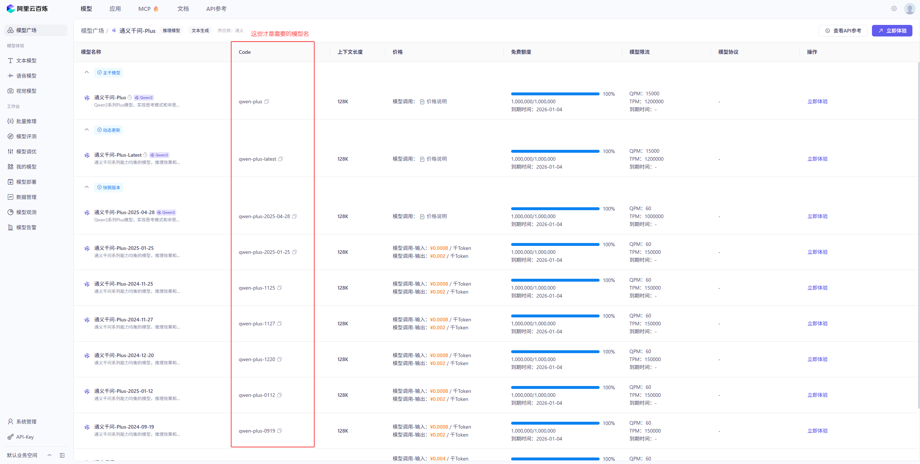920x464 pixels.
Task: Click the clock icon beside 通义千问-Plus
Action: tap(130, 97)
